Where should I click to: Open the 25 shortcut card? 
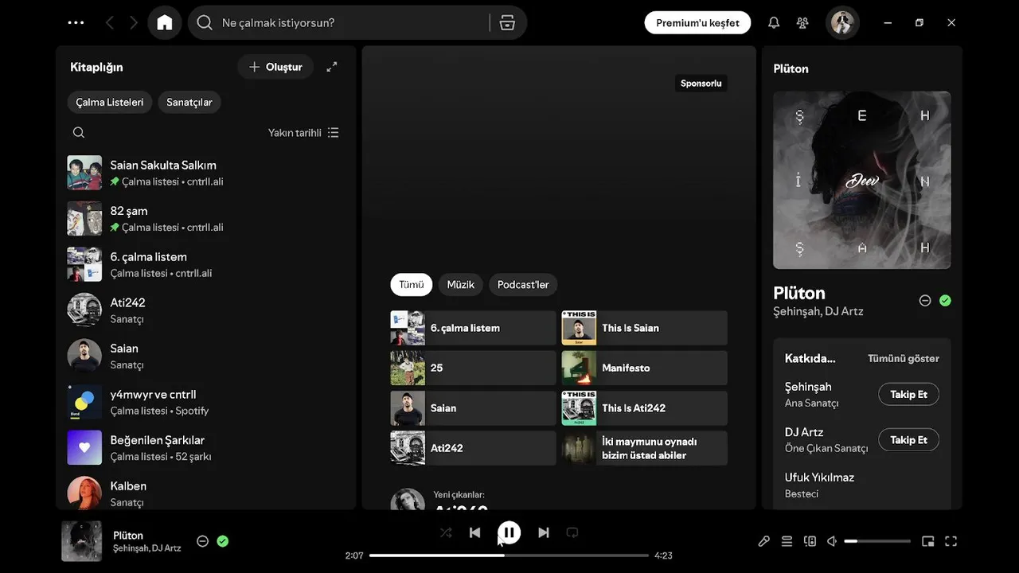point(473,368)
